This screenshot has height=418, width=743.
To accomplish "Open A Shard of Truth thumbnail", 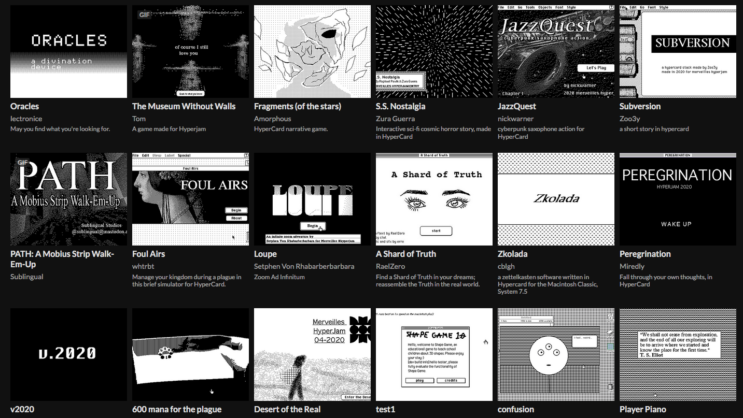I will coord(434,199).
